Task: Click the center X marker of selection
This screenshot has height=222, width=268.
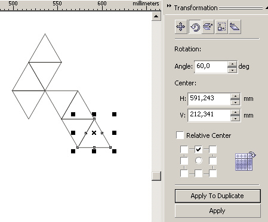Action: (x=94, y=132)
